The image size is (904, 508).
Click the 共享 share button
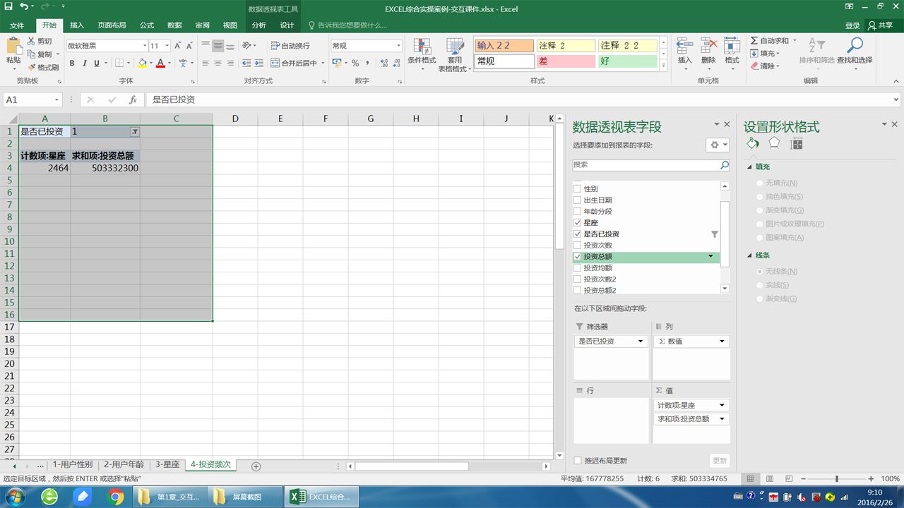pyautogui.click(x=880, y=25)
